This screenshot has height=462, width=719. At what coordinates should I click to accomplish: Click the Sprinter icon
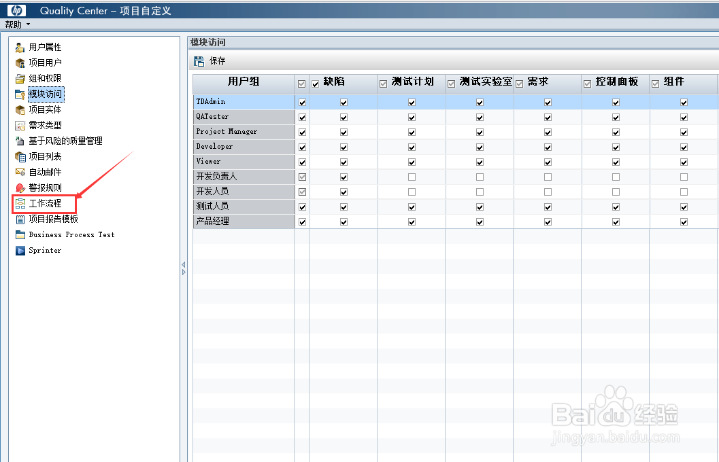[x=20, y=251]
